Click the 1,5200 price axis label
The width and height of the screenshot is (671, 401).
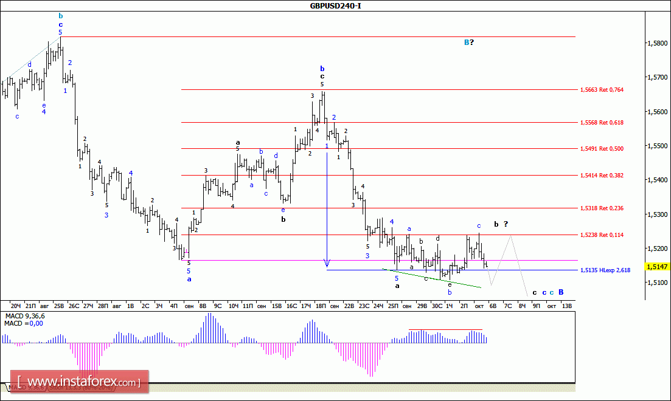pyautogui.click(x=658, y=248)
